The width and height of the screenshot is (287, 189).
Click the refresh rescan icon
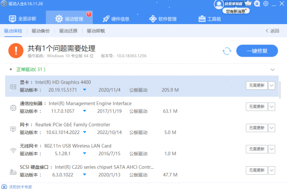pyautogui.click(x=227, y=51)
